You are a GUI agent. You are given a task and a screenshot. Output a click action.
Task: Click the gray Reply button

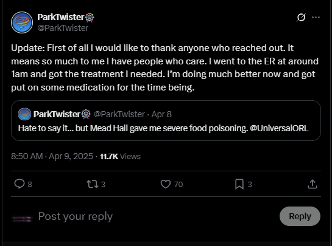click(x=300, y=216)
